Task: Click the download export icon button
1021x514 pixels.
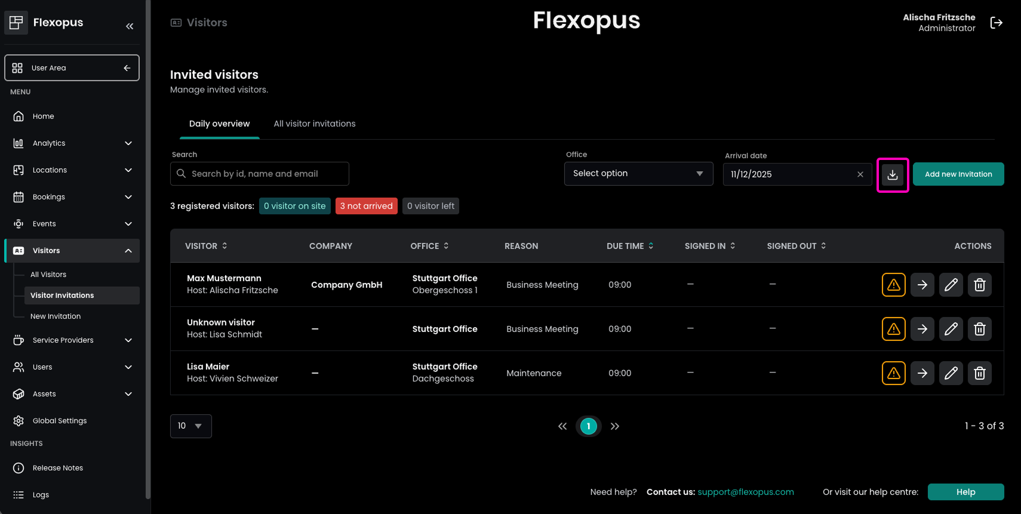Action: [x=892, y=175]
